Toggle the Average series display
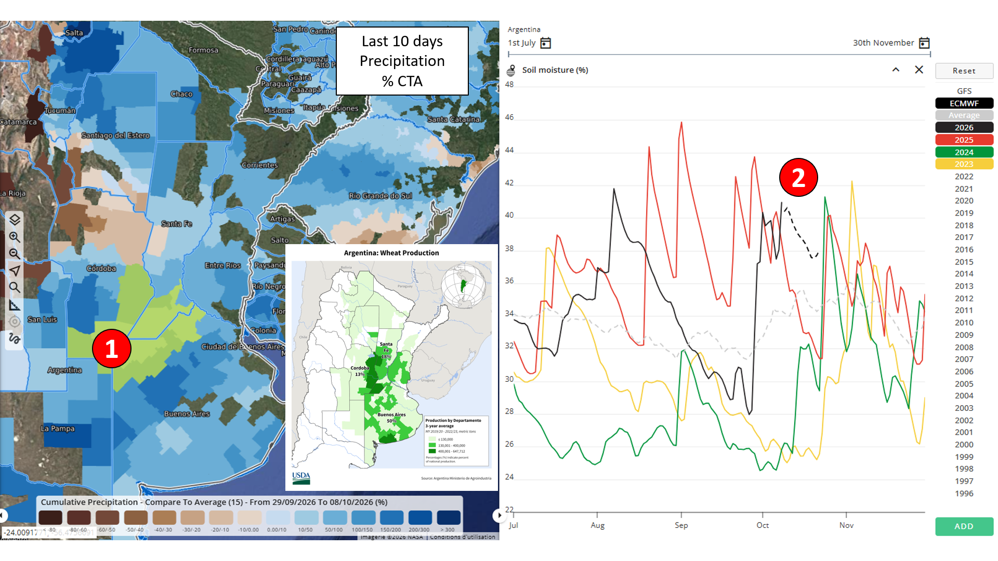 964,115
